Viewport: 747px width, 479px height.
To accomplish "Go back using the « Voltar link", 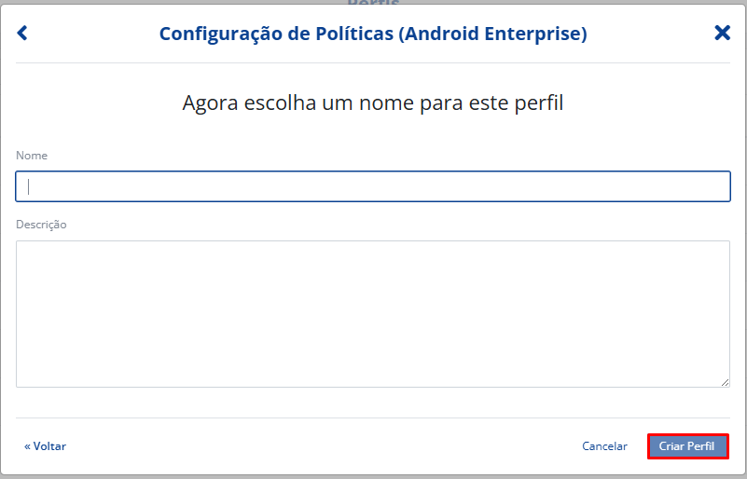I will click(46, 446).
